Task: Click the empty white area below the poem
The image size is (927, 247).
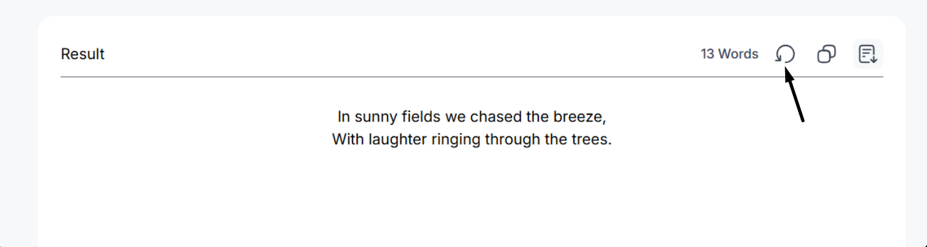Action: coord(472,199)
